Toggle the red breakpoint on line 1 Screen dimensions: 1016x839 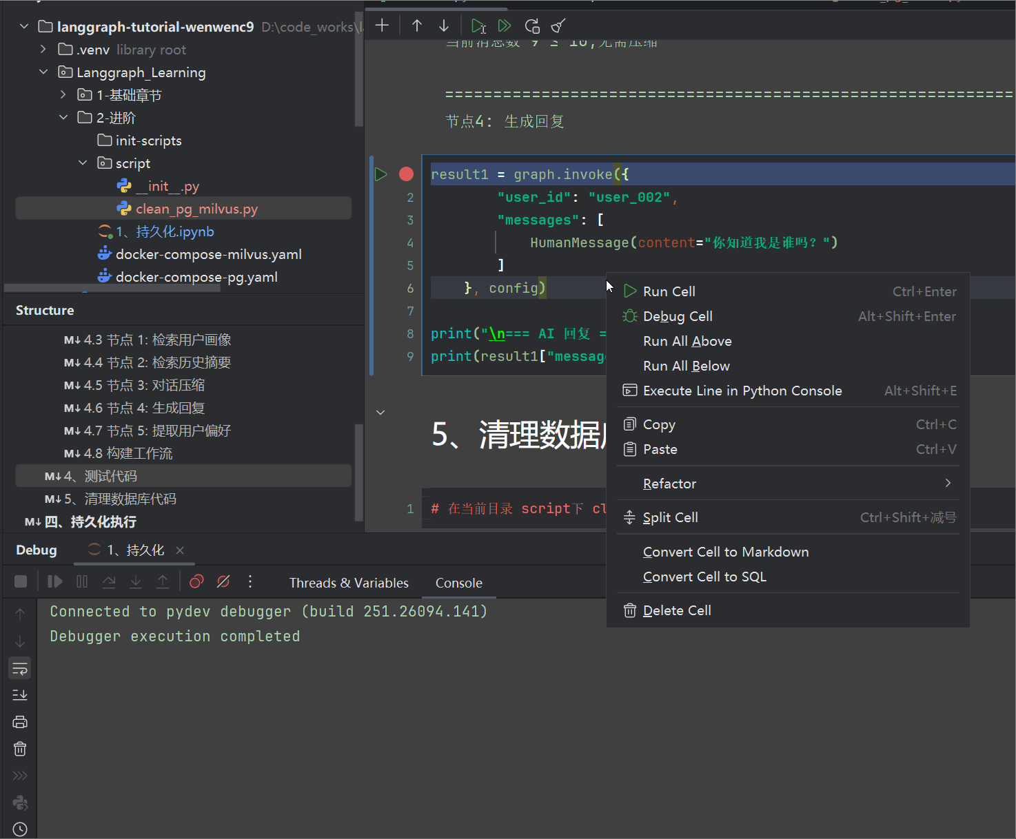(x=406, y=174)
